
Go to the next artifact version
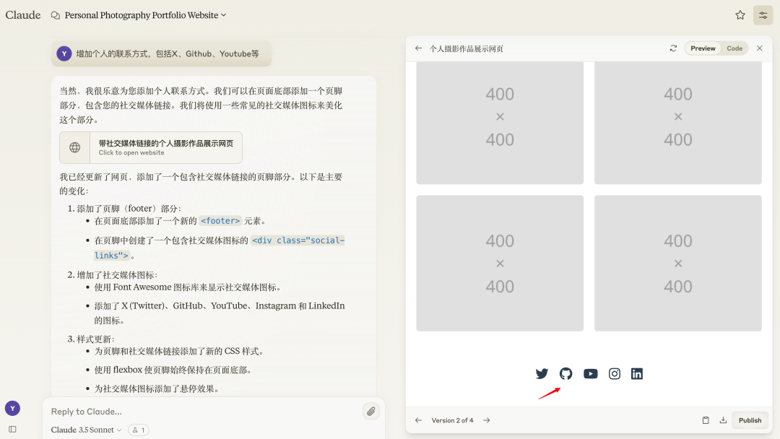point(486,420)
